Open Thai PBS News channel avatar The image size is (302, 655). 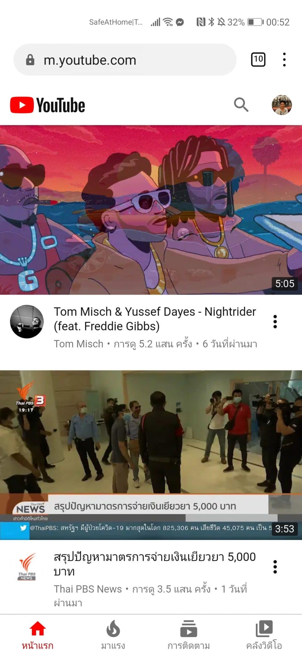pyautogui.click(x=27, y=567)
